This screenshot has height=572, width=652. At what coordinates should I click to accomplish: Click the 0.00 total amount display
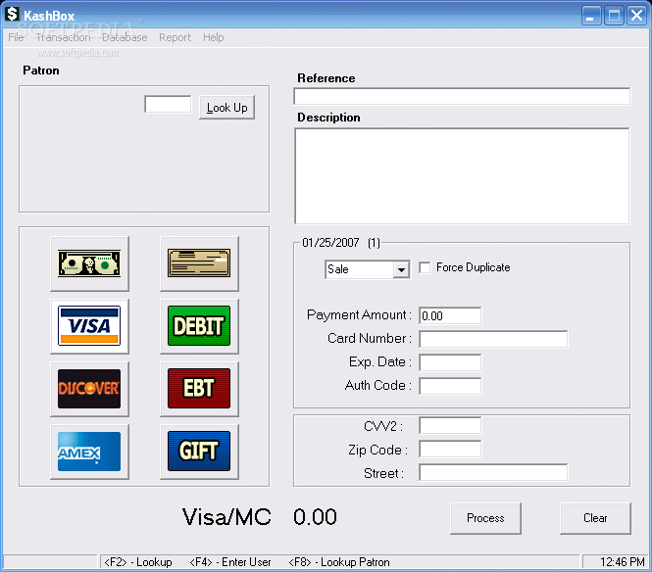315,517
